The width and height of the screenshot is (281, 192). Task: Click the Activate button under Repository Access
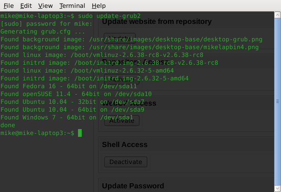click(x=122, y=79)
